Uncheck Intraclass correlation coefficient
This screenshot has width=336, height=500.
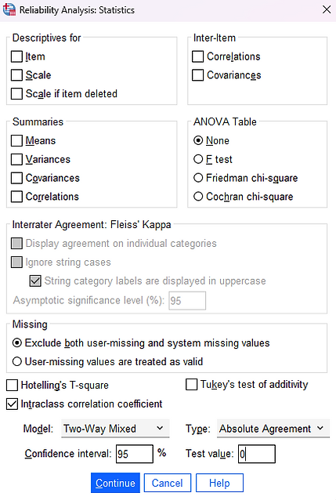[12, 404]
